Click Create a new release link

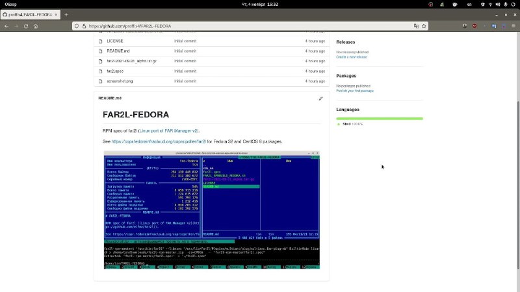352,57
